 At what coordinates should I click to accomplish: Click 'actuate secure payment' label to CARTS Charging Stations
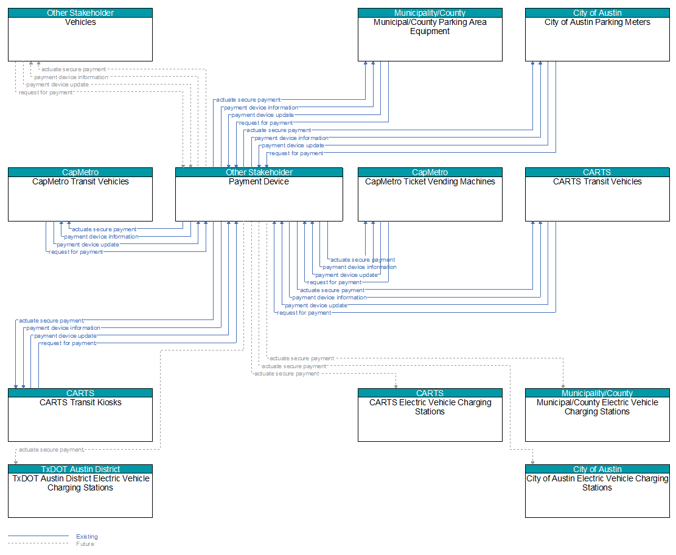pyautogui.click(x=287, y=374)
